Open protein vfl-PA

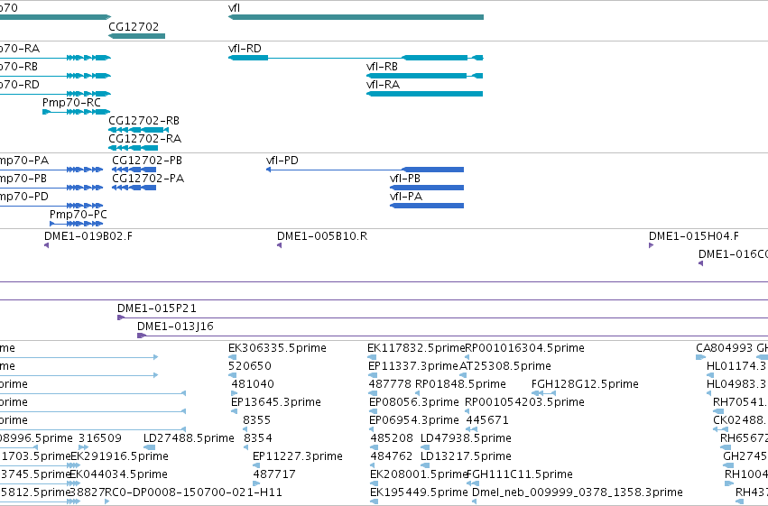pos(406,197)
